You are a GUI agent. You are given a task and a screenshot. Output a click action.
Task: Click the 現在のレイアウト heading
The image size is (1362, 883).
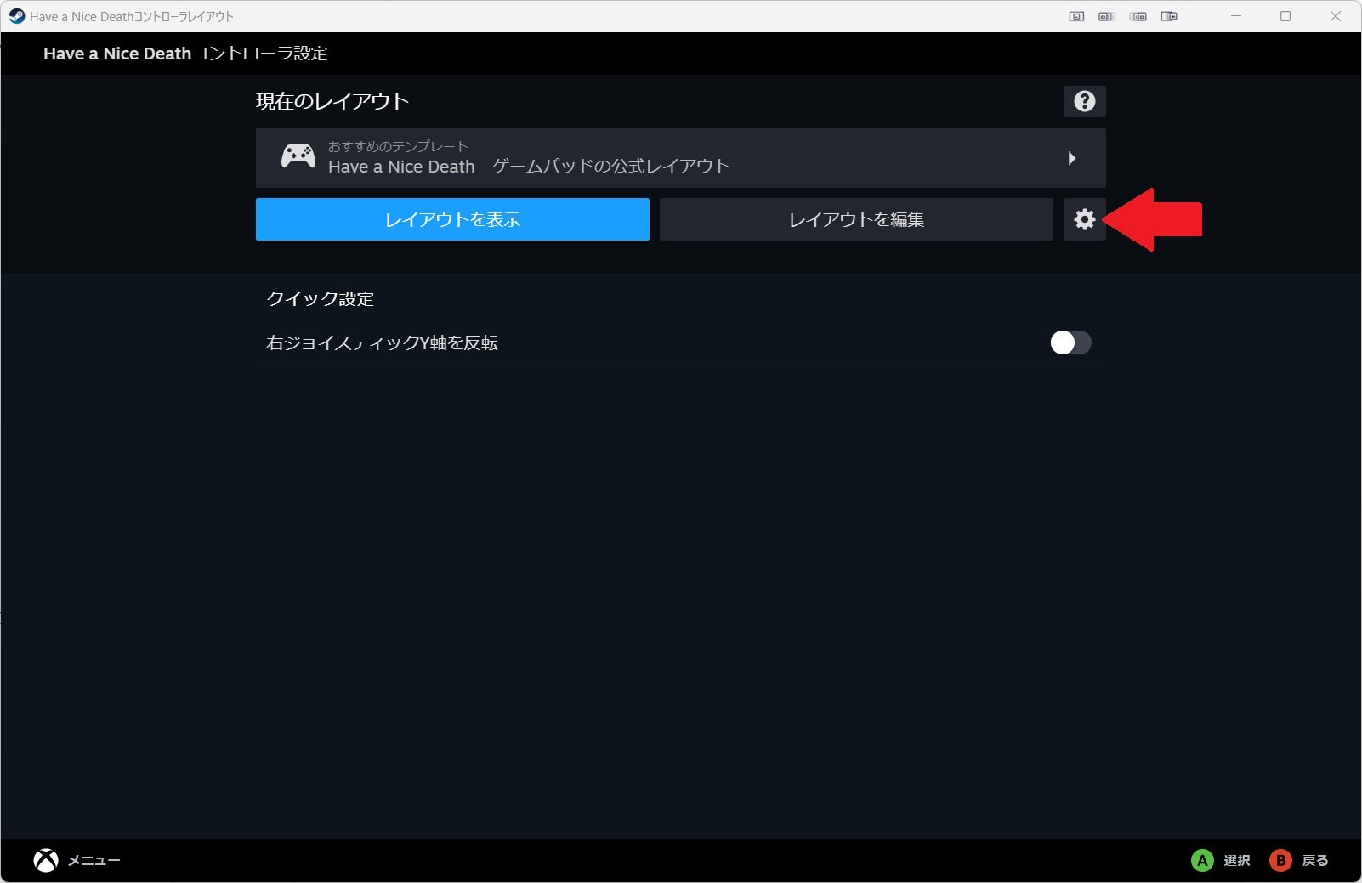coord(332,101)
